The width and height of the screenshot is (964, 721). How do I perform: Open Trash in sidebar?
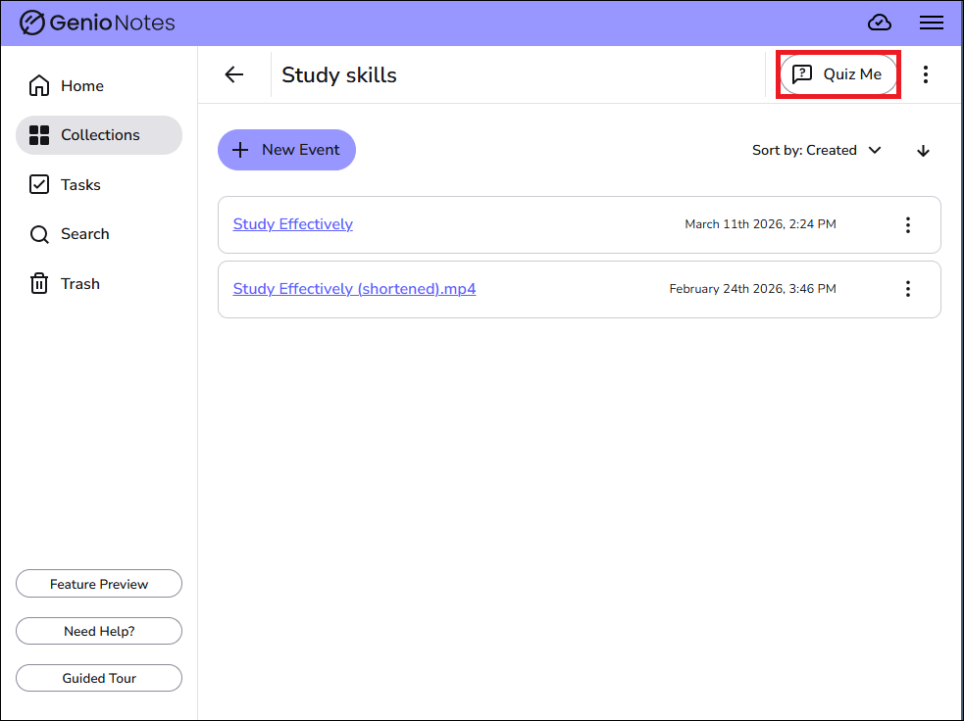99,284
